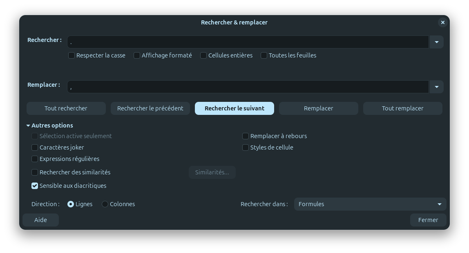Image resolution: width=469 pixels, height=253 pixels.
Task: Close the Rechercher & remplacer dialog
Action: click(x=442, y=22)
